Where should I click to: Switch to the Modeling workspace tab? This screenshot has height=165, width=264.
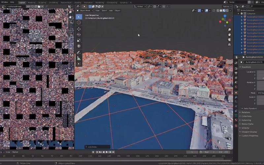tap(31, 3)
